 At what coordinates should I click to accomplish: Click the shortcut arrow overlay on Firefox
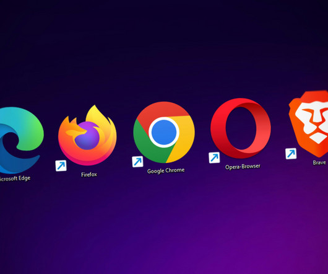(61, 166)
